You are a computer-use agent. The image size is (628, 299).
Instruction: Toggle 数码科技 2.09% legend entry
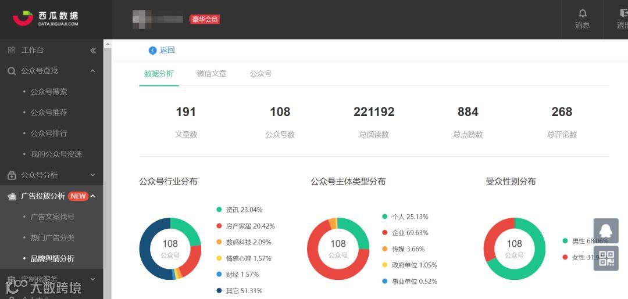click(244, 242)
